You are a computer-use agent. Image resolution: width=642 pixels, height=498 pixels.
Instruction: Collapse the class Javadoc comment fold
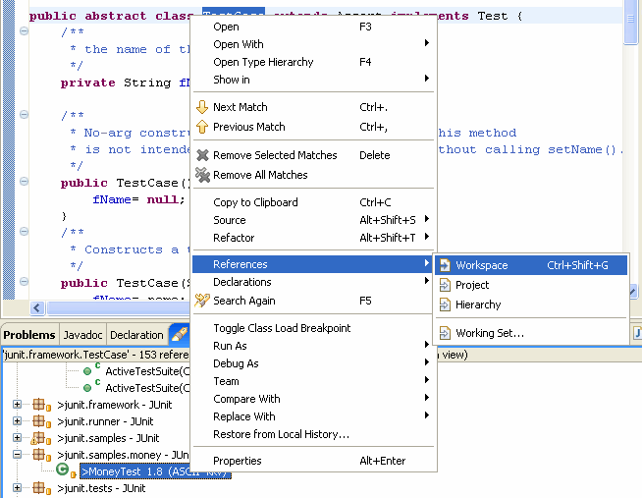click(24, 31)
